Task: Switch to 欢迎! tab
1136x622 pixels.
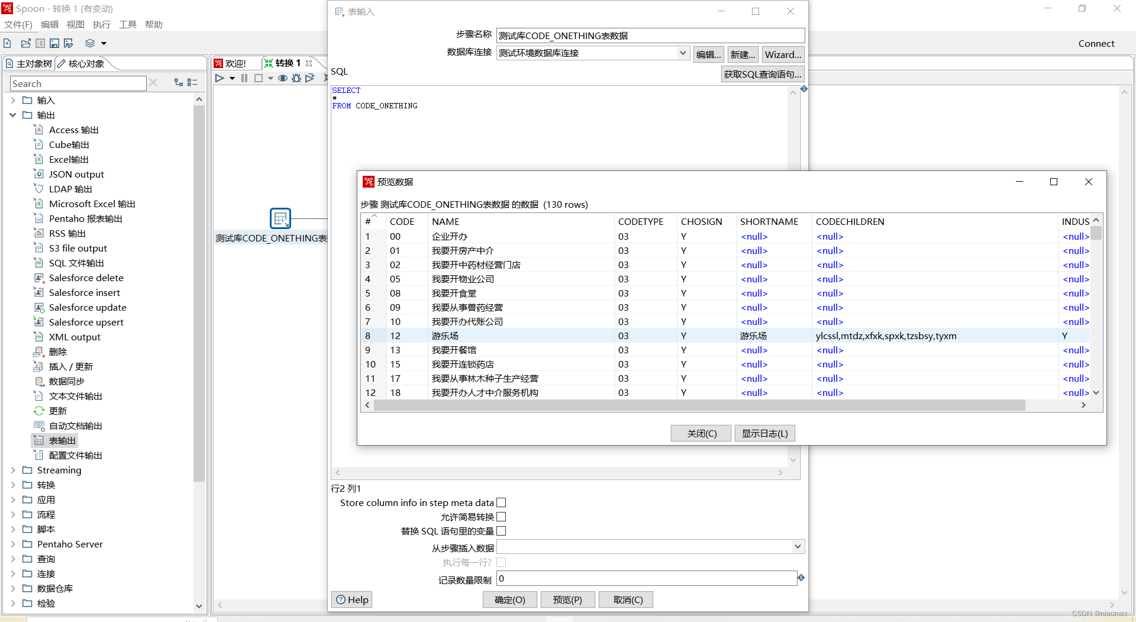Action: point(230,63)
